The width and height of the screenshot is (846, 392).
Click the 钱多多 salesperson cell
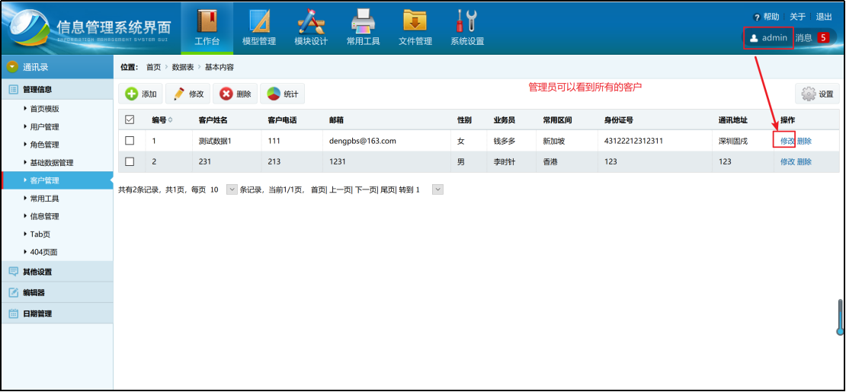click(505, 142)
